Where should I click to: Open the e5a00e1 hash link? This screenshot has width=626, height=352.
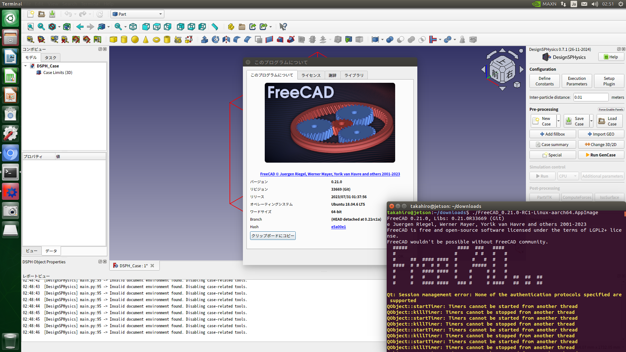pos(338,227)
